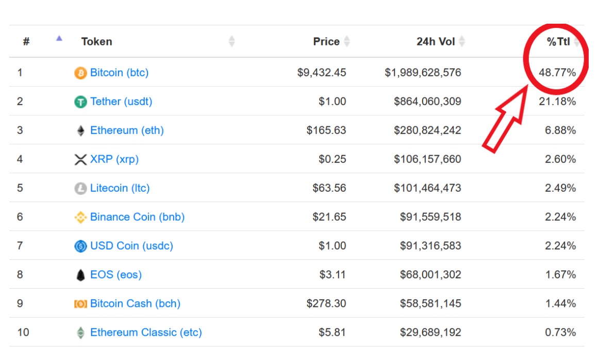Click the green Tether logo icon
Image resolution: width=599 pixels, height=361 pixels.
point(80,102)
